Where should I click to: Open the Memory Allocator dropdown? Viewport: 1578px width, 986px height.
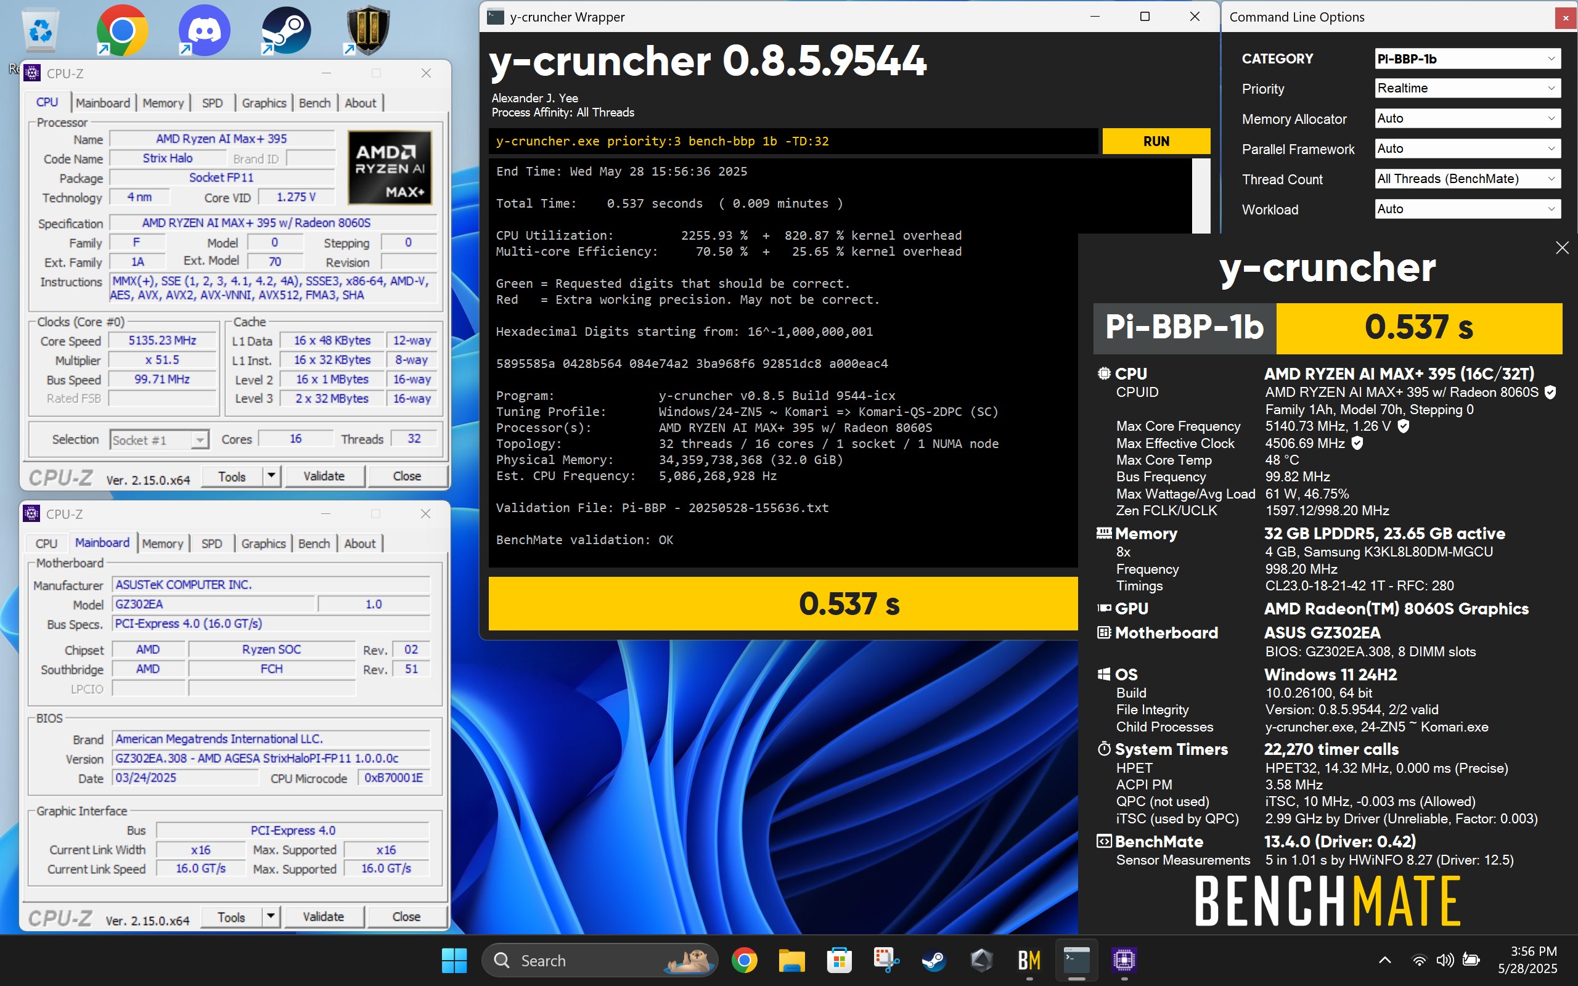pyautogui.click(x=1467, y=118)
